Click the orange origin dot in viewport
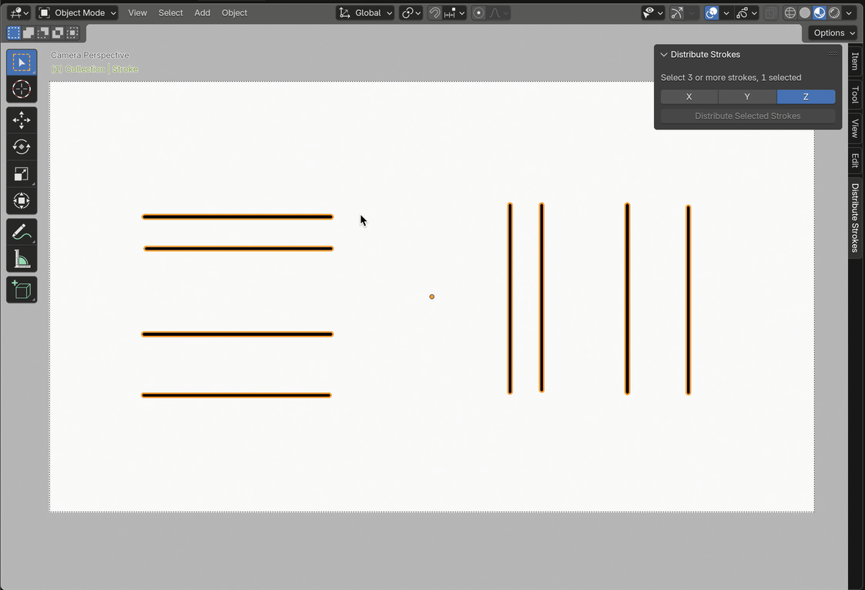The image size is (865, 590). coord(432,297)
